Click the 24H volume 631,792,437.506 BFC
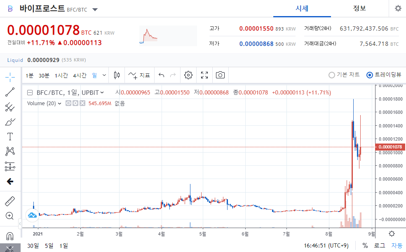The image size is (406, 252). pos(369,28)
